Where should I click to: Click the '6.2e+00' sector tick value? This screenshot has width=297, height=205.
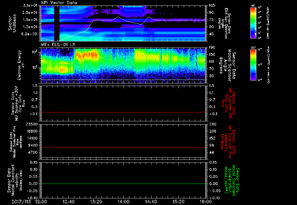point(30,34)
